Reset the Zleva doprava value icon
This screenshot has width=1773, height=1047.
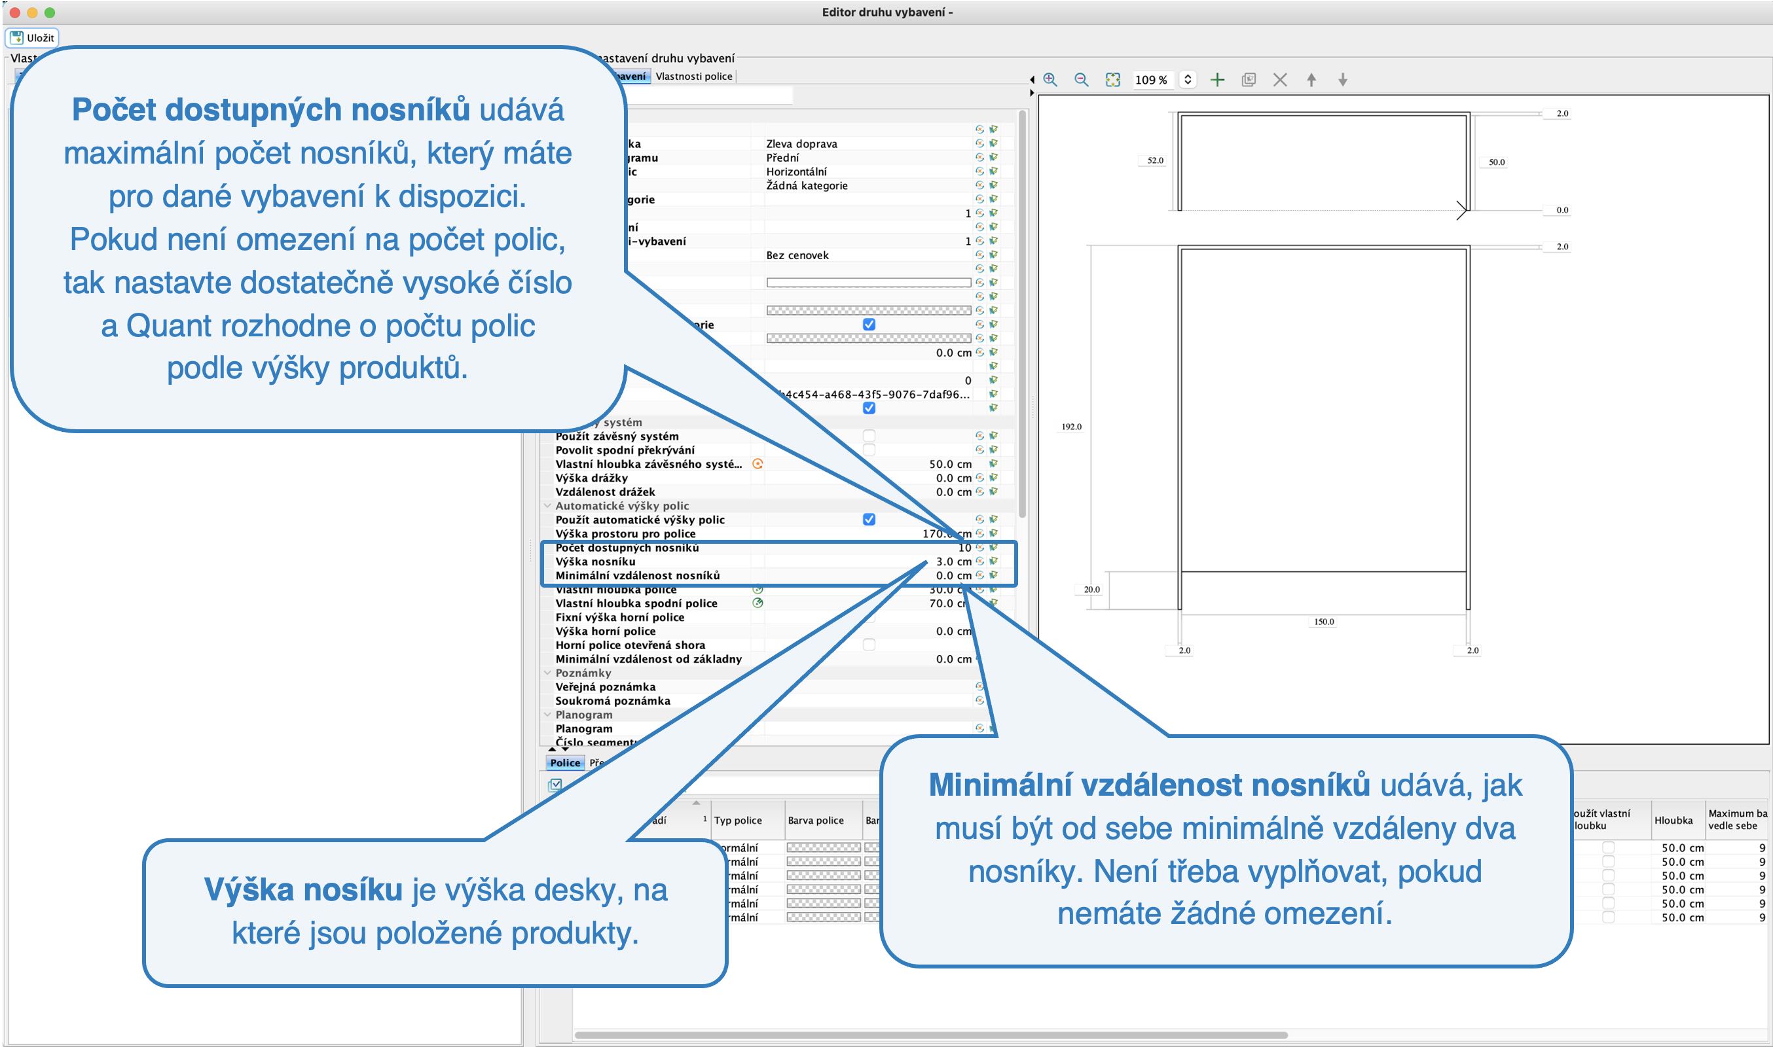(x=979, y=143)
